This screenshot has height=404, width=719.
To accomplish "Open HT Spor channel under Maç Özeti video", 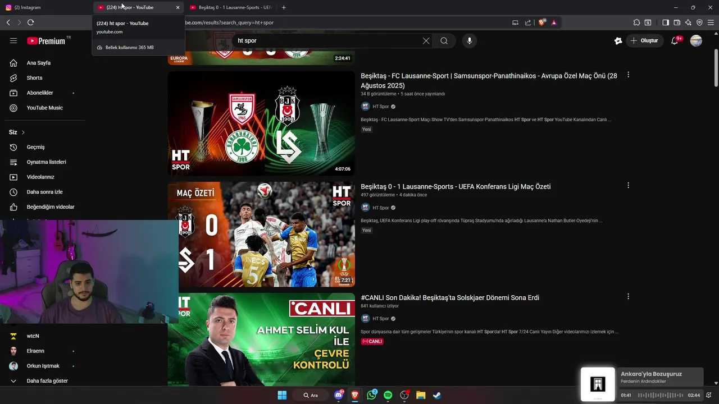I will coord(381,208).
